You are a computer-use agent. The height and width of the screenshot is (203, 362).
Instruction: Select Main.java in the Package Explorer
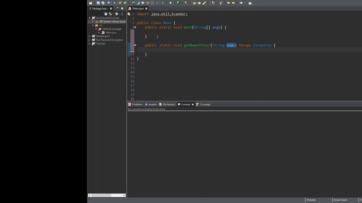pos(111,33)
